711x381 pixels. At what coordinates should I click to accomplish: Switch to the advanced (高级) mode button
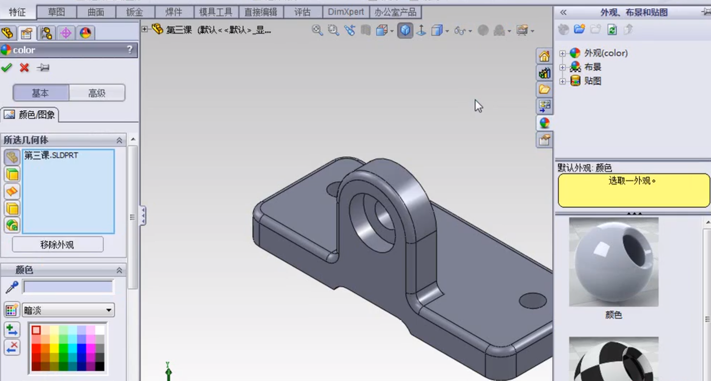[x=97, y=93]
